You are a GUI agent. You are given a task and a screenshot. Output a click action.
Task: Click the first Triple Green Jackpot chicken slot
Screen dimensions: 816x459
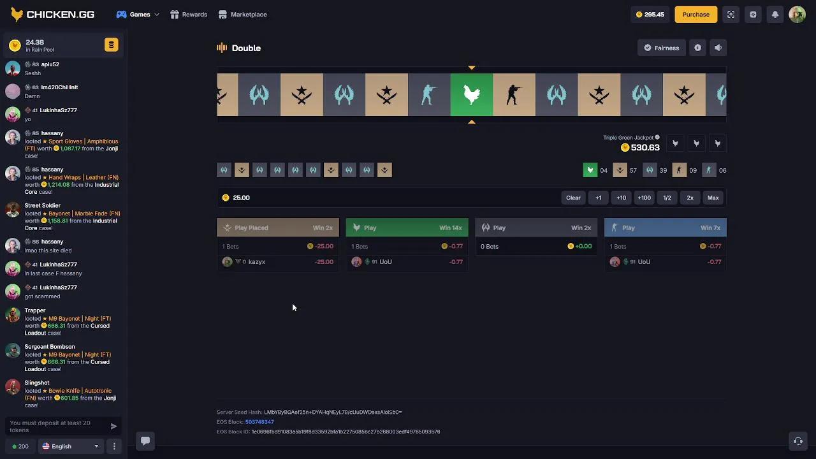coord(675,143)
